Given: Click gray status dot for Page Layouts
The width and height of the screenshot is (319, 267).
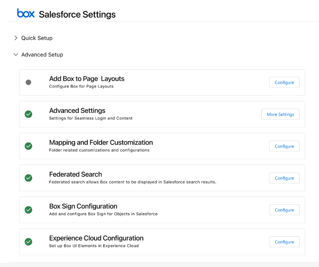Looking at the screenshot, I should click(x=29, y=83).
